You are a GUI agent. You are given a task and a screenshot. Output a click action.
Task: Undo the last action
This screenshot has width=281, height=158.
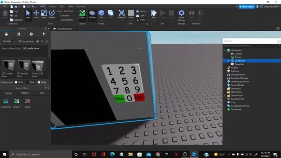(33, 7)
